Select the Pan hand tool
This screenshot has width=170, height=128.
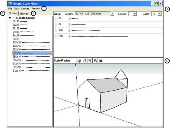coord(85,61)
